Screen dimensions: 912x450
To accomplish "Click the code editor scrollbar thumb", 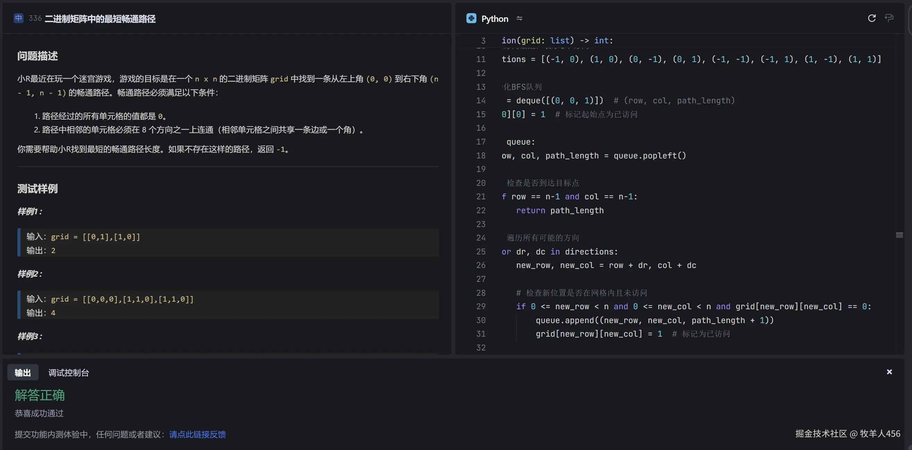I will coord(899,235).
